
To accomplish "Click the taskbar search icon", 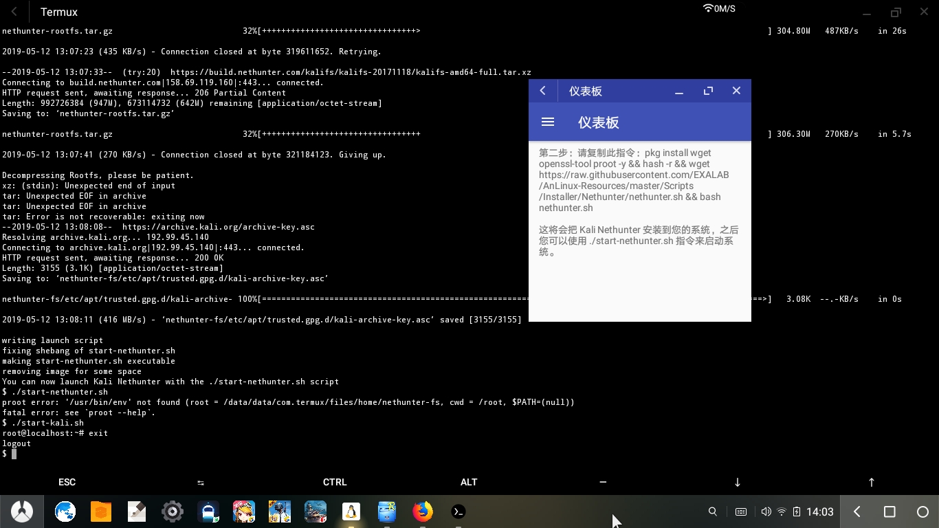I will tap(713, 511).
